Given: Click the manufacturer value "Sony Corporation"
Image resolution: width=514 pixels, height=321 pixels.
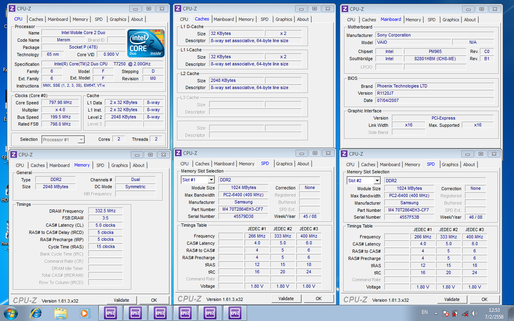Looking at the screenshot, I should (x=435, y=35).
